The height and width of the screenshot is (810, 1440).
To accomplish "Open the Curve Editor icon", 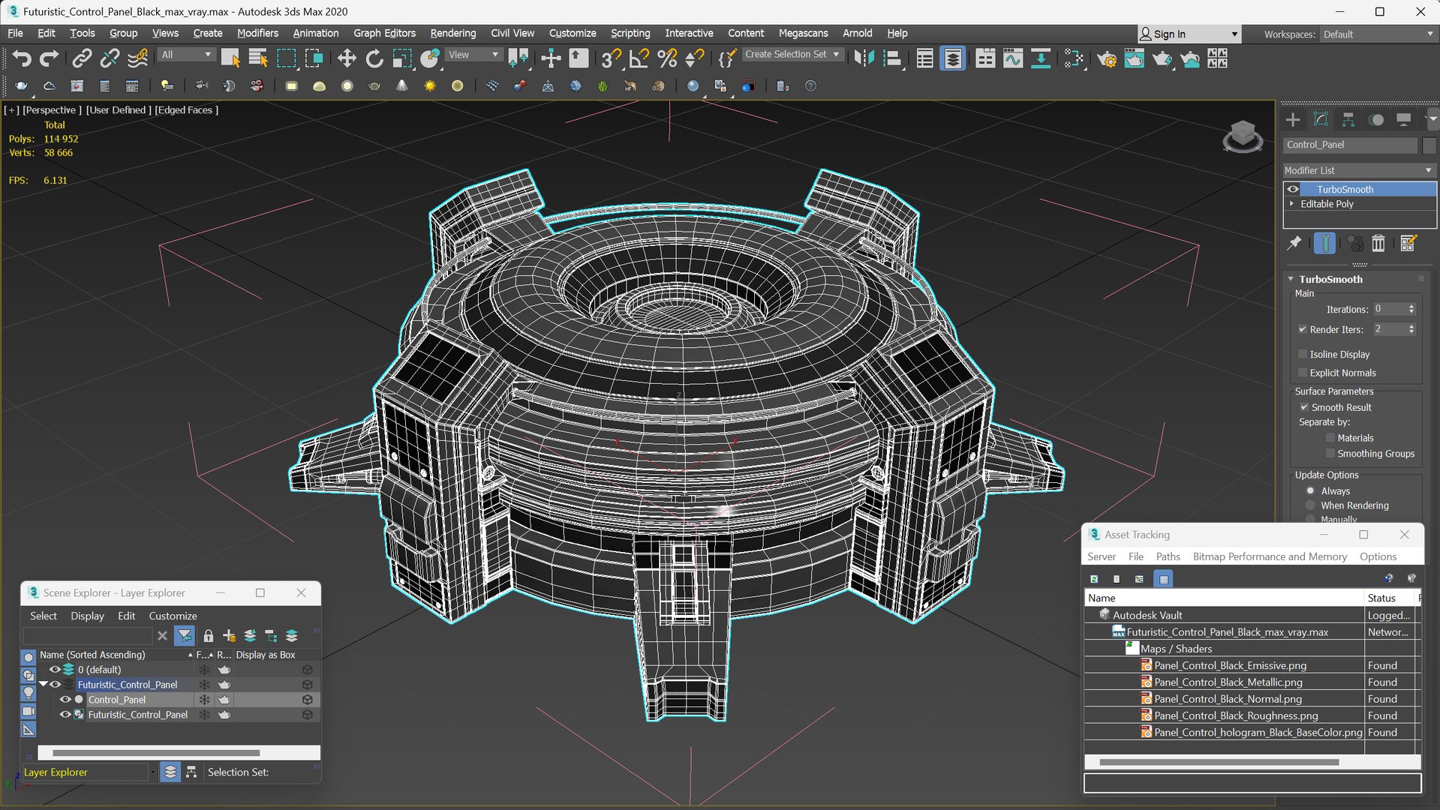I will pos(1013,58).
